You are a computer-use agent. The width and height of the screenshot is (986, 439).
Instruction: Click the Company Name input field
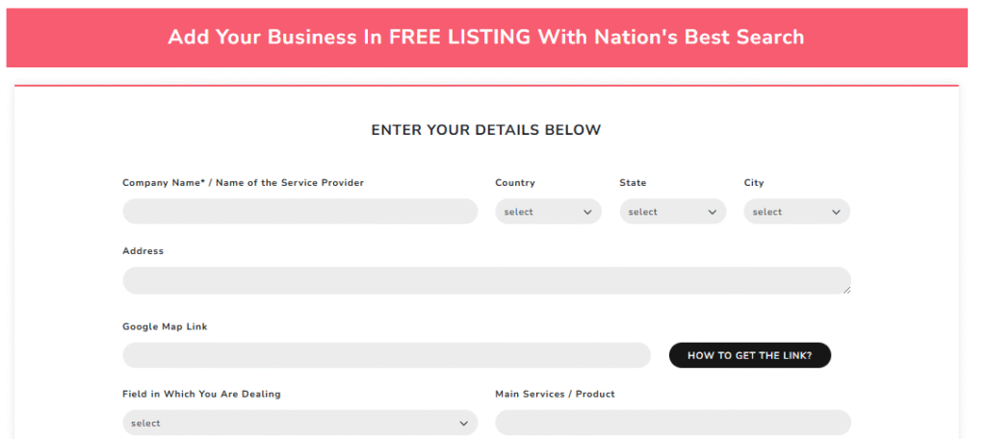299,212
